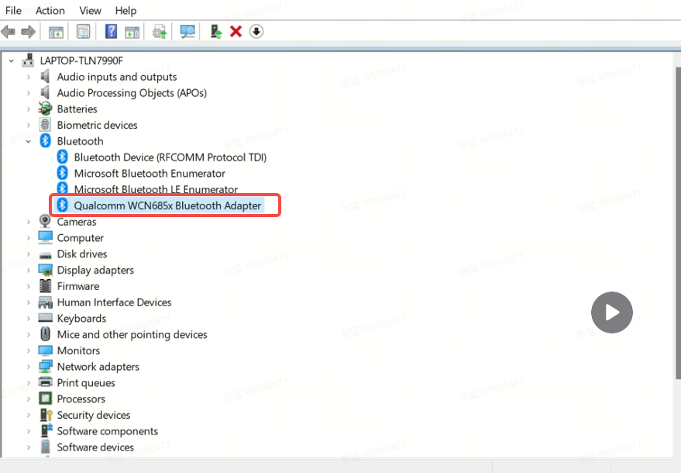Click the Help toolbar icon
This screenshot has height=473, width=681.
point(111,32)
